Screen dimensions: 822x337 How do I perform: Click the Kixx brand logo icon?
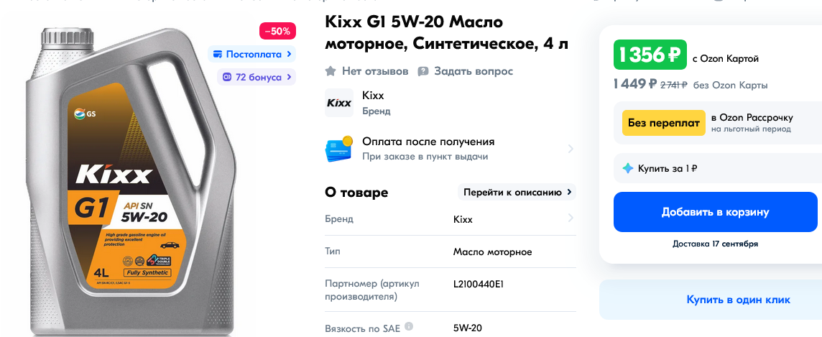[338, 103]
